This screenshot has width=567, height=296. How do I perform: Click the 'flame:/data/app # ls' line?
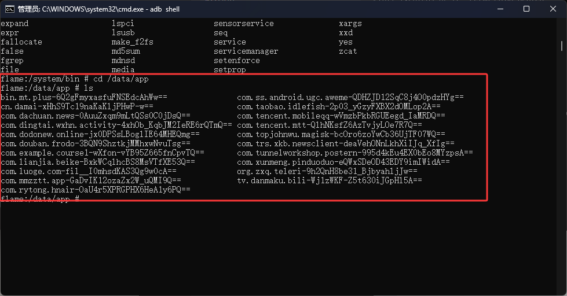point(47,88)
